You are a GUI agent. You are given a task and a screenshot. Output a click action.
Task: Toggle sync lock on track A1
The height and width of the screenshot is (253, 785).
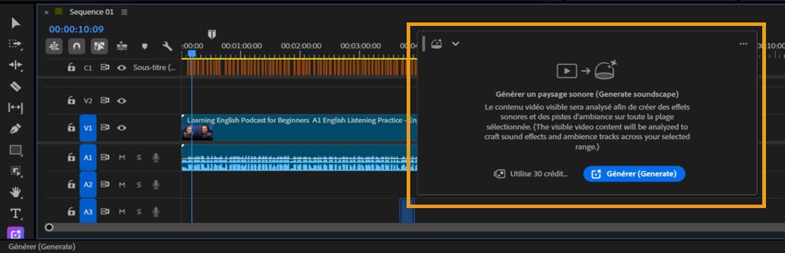105,157
